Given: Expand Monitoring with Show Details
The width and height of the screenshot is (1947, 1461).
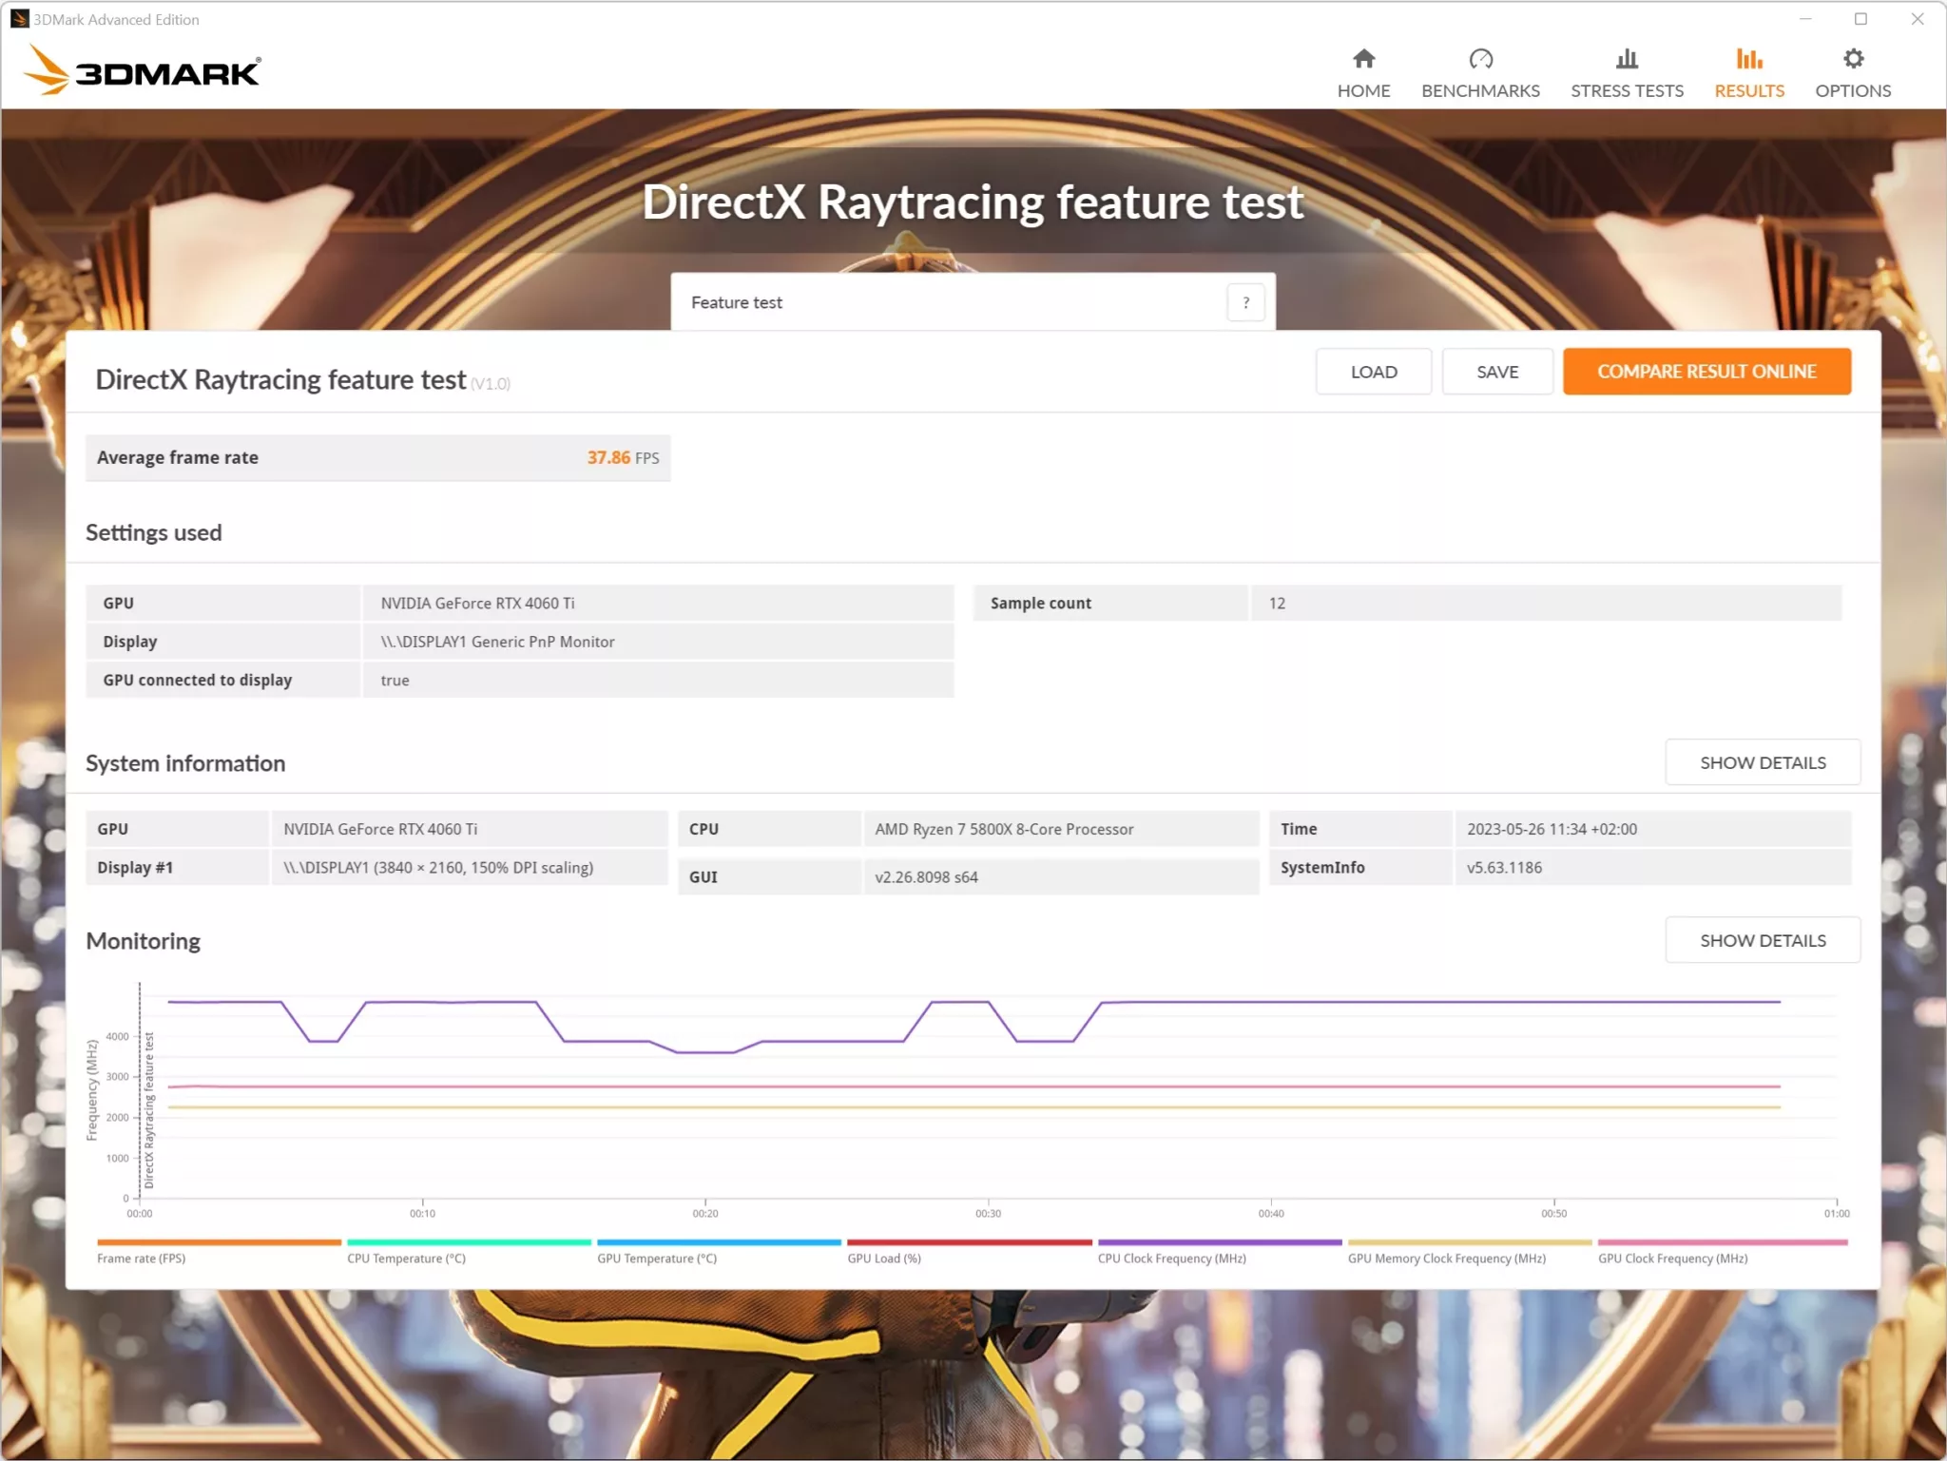Looking at the screenshot, I should click(x=1763, y=939).
